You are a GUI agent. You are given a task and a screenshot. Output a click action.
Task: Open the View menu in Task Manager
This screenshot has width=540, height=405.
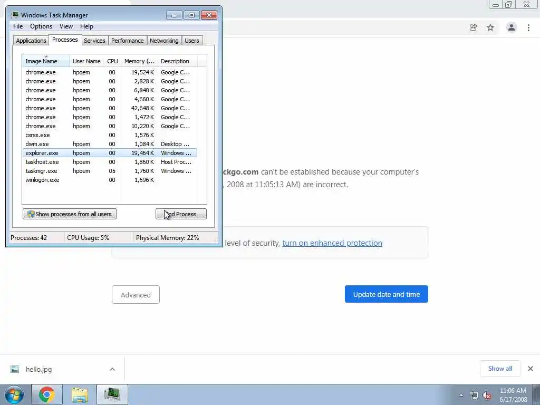66,26
